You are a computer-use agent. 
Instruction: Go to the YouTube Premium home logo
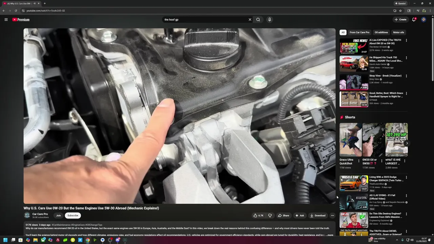click(21, 20)
